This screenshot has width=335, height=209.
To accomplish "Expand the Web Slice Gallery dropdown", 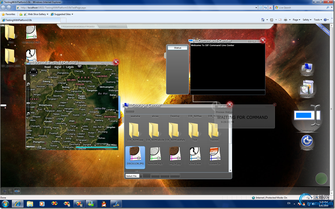I will [x=47, y=14].
